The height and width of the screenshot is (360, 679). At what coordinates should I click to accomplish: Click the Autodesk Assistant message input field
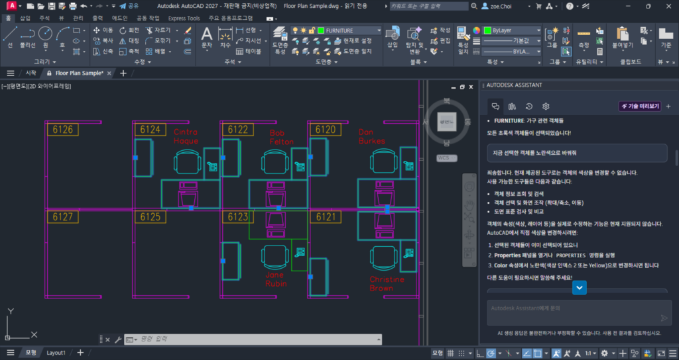[x=580, y=313]
